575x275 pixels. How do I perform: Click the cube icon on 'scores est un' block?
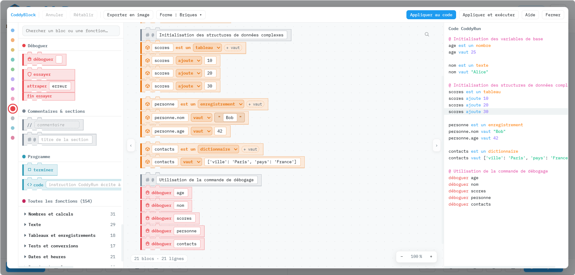tap(148, 47)
